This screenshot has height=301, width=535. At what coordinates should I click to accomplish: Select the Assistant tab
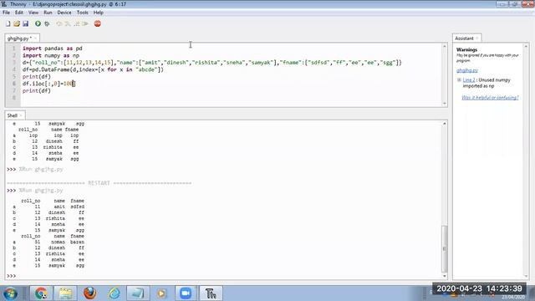464,38
